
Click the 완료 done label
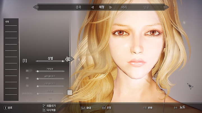10,108
